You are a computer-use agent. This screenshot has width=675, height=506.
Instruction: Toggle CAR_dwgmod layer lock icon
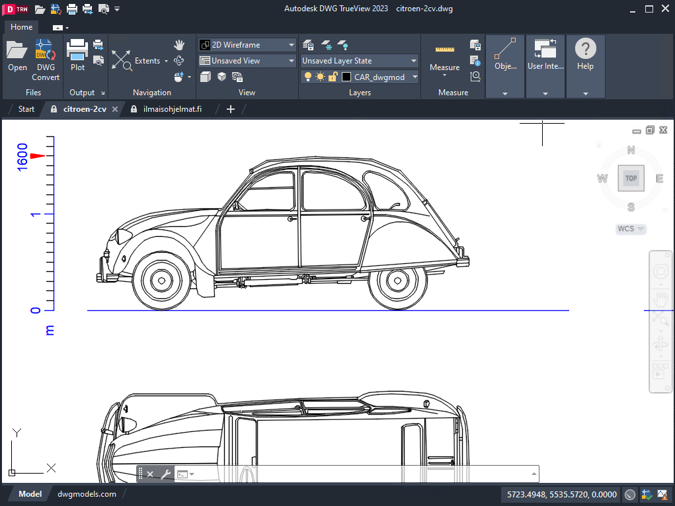click(333, 77)
